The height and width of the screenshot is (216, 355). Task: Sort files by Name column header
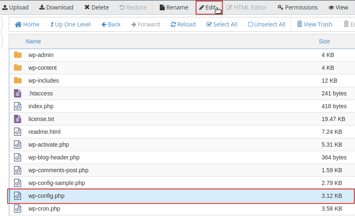click(x=33, y=41)
